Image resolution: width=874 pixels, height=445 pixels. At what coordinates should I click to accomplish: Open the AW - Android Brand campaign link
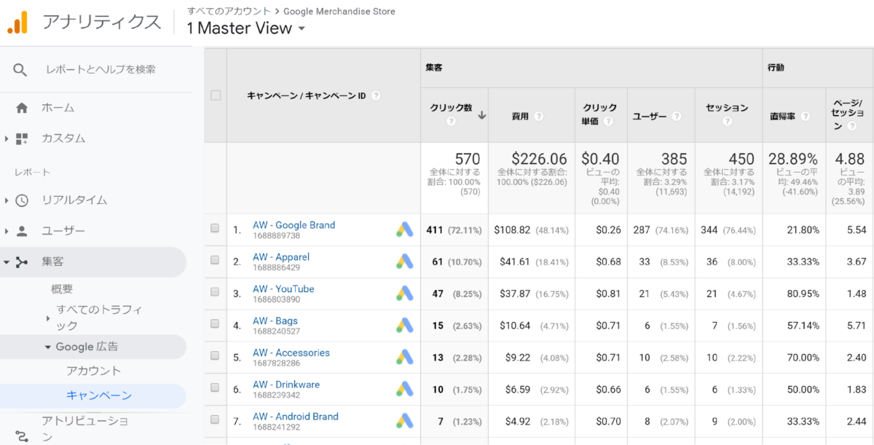click(296, 417)
